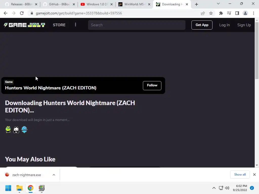Open the Chrome Extensions puzzle icon

pyautogui.click(x=221, y=13)
